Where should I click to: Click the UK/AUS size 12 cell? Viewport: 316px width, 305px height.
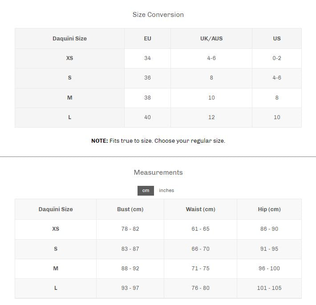[x=211, y=117]
